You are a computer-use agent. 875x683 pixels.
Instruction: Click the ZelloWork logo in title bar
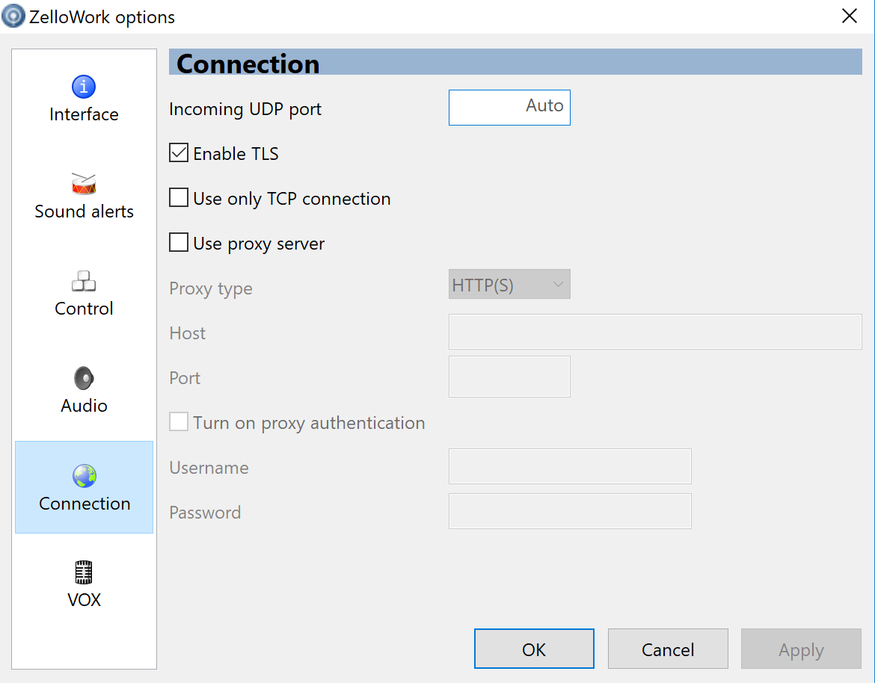tap(13, 16)
